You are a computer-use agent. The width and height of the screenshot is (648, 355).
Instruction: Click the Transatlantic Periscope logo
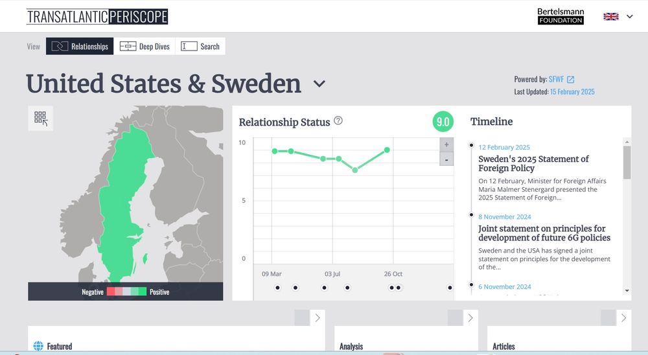[x=97, y=17]
